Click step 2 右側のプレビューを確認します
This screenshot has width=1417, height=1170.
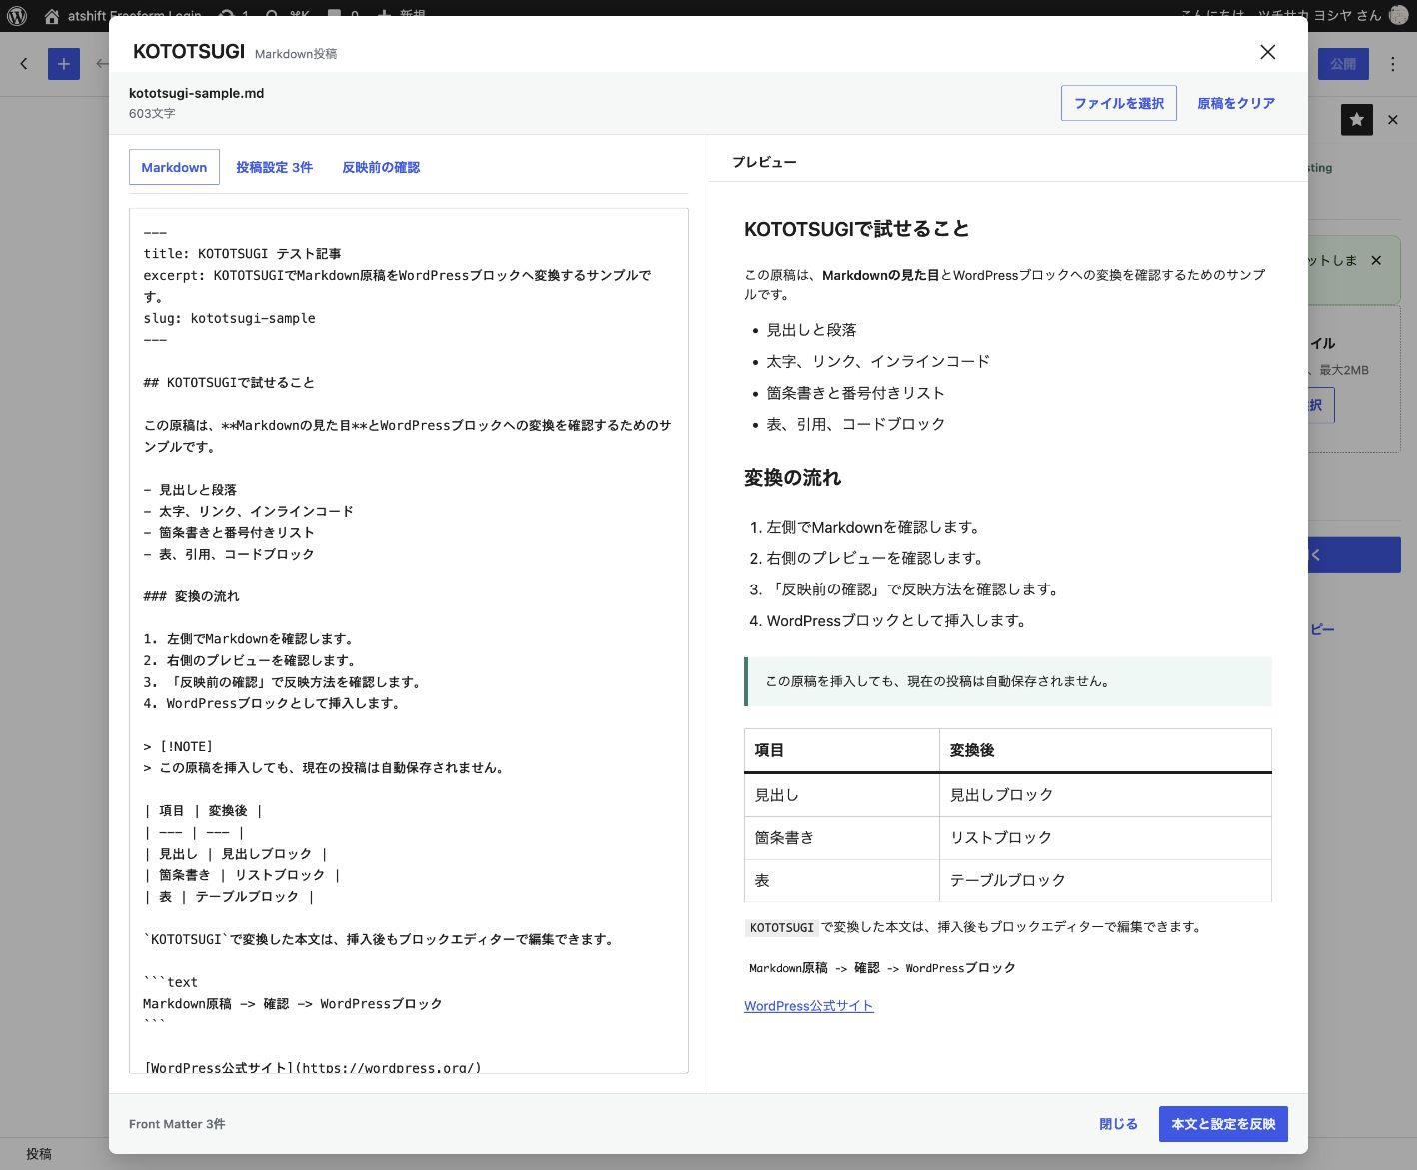pyautogui.click(x=877, y=558)
